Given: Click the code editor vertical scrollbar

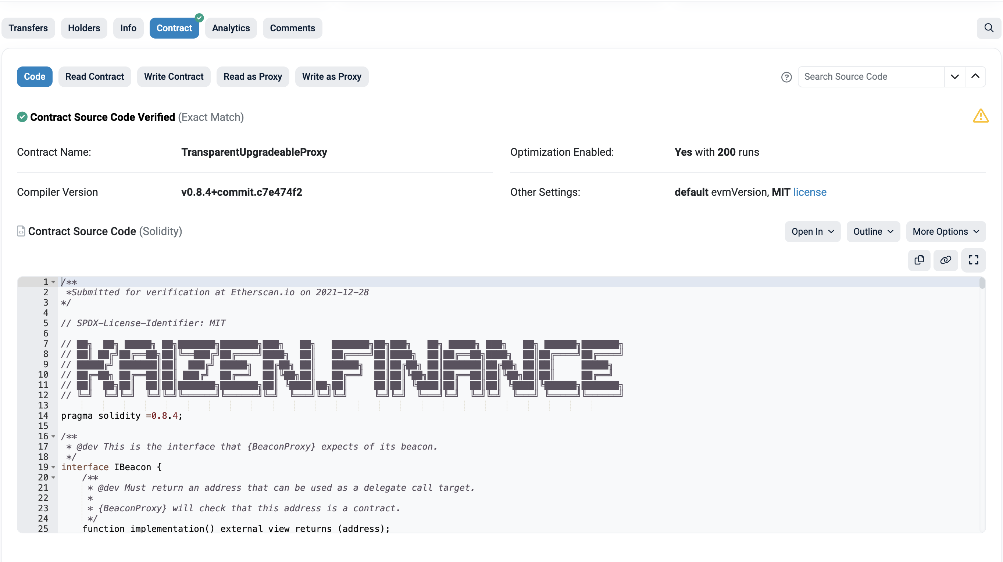Looking at the screenshot, I should [x=982, y=284].
